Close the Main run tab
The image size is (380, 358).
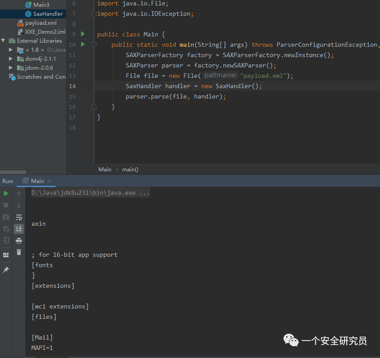(49, 181)
